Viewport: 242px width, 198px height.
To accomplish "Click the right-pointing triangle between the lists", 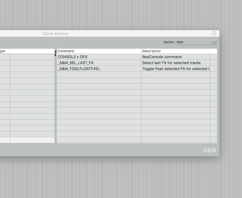I will 55,55.
